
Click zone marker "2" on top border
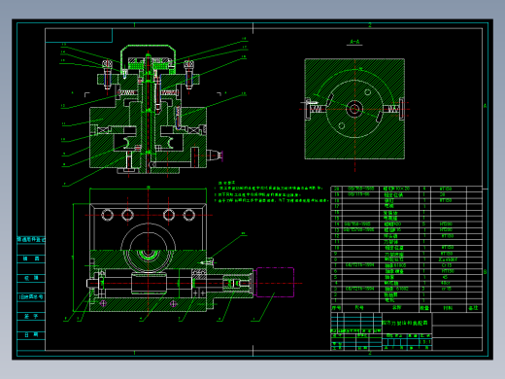370,25
